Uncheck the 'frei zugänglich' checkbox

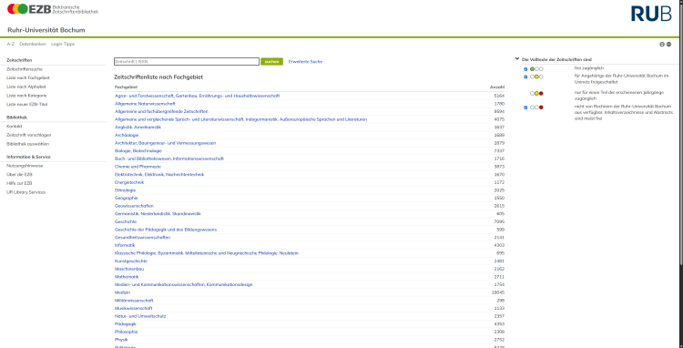click(525, 69)
